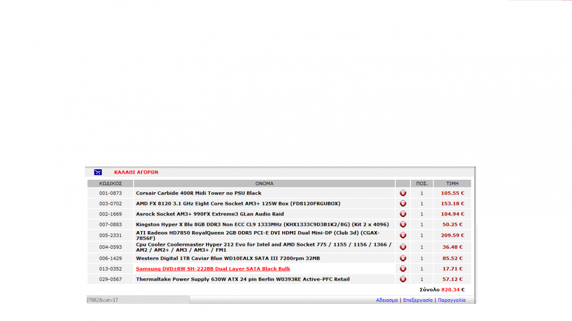Click product code 003-0702

[x=111, y=204]
